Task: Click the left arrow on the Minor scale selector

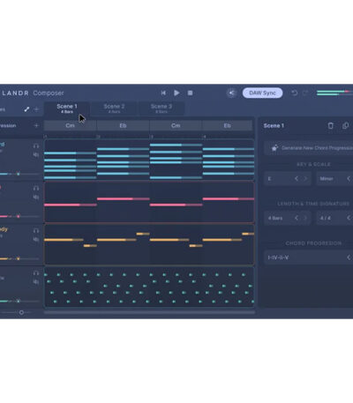Action: (349, 178)
